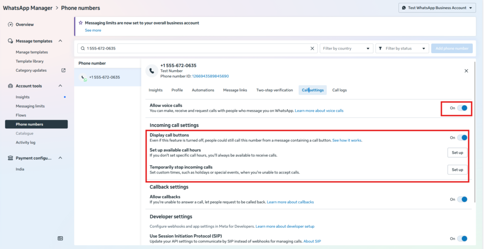Viewport: 484px width, 249px height.
Task: Collapse the Payment configuration section chevron
Action: click(x=60, y=158)
